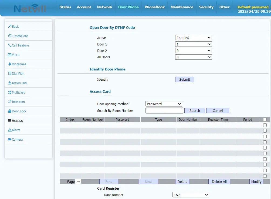
Task: Click the Alarm warning triangle icon
Action: [x=10, y=130]
